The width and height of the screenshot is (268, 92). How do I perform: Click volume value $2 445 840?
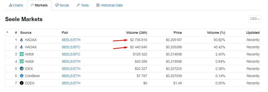pyautogui.click(x=138, y=47)
